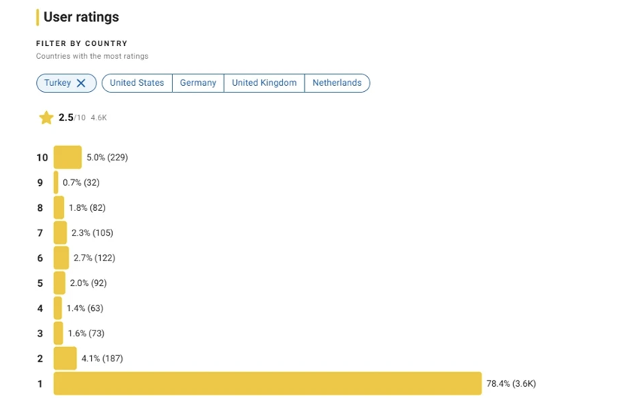The width and height of the screenshot is (617, 405).
Task: Filter ratings by Netherlands
Action: click(x=337, y=83)
